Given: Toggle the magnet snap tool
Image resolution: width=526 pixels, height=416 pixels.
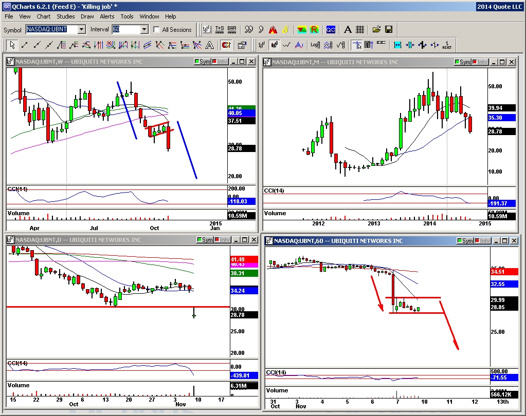Looking at the screenshot, I should coord(226,45).
